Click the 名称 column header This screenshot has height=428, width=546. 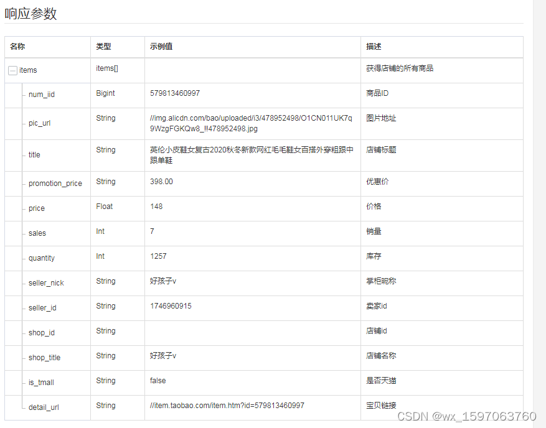17,46
